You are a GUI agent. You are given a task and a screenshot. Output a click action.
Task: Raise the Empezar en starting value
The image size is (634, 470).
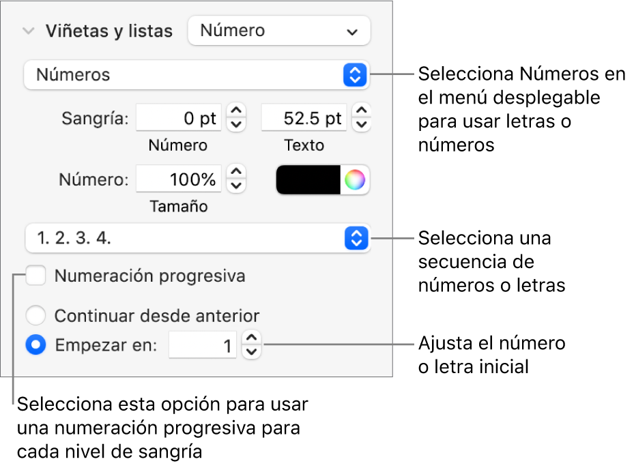(252, 338)
